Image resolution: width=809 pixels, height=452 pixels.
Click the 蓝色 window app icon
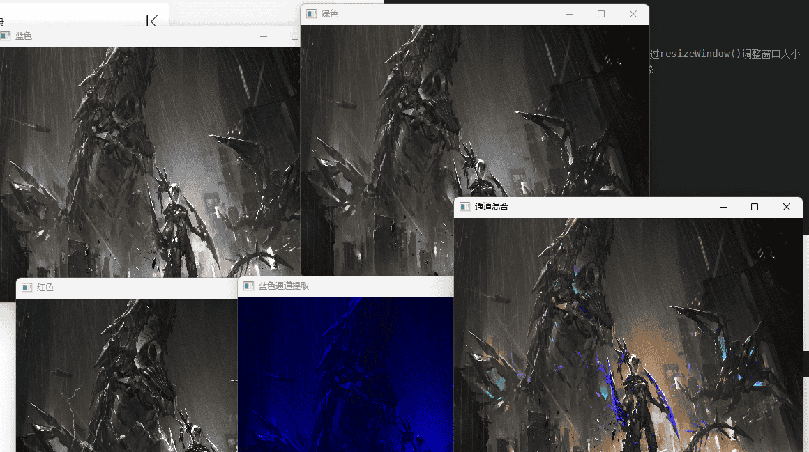(x=5, y=36)
